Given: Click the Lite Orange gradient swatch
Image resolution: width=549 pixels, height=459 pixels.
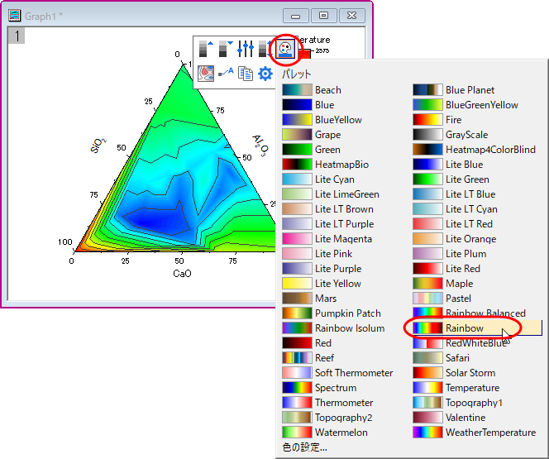Looking at the screenshot, I should [x=427, y=239].
